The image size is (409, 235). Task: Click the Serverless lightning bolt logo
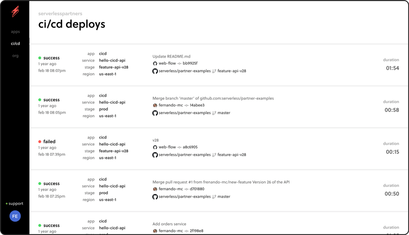pos(15,11)
